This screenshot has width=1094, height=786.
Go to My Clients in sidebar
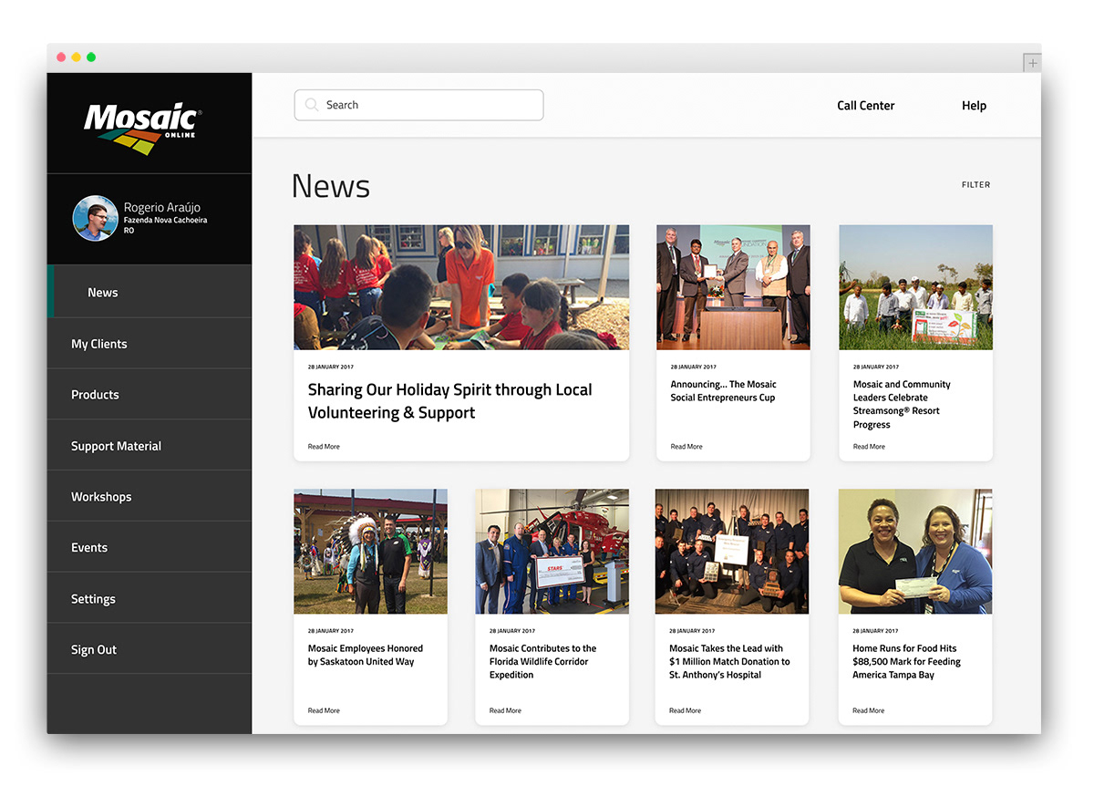[x=150, y=344]
